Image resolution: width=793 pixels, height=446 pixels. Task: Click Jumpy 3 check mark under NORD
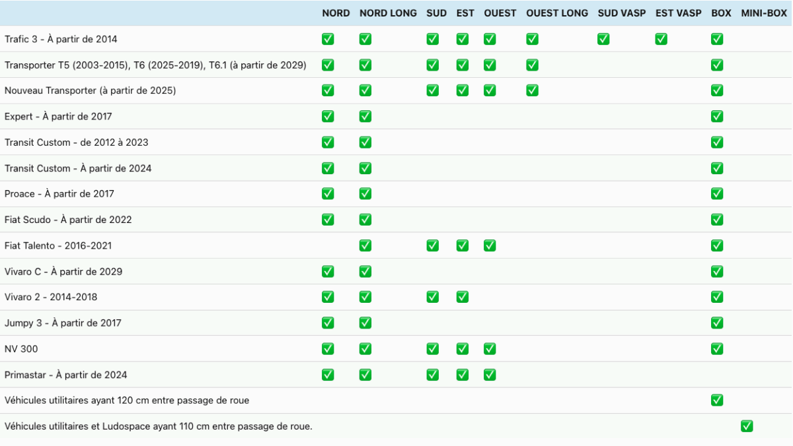pyautogui.click(x=328, y=323)
